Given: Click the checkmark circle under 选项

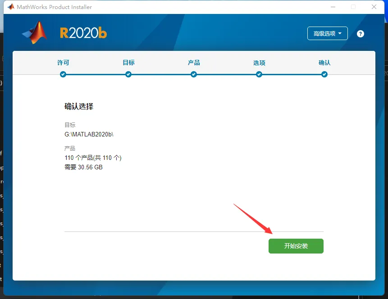Looking at the screenshot, I should pyautogui.click(x=259, y=74).
